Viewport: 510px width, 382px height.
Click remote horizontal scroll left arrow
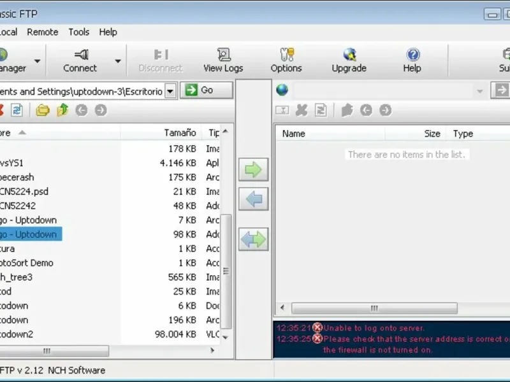pyautogui.click(x=282, y=308)
